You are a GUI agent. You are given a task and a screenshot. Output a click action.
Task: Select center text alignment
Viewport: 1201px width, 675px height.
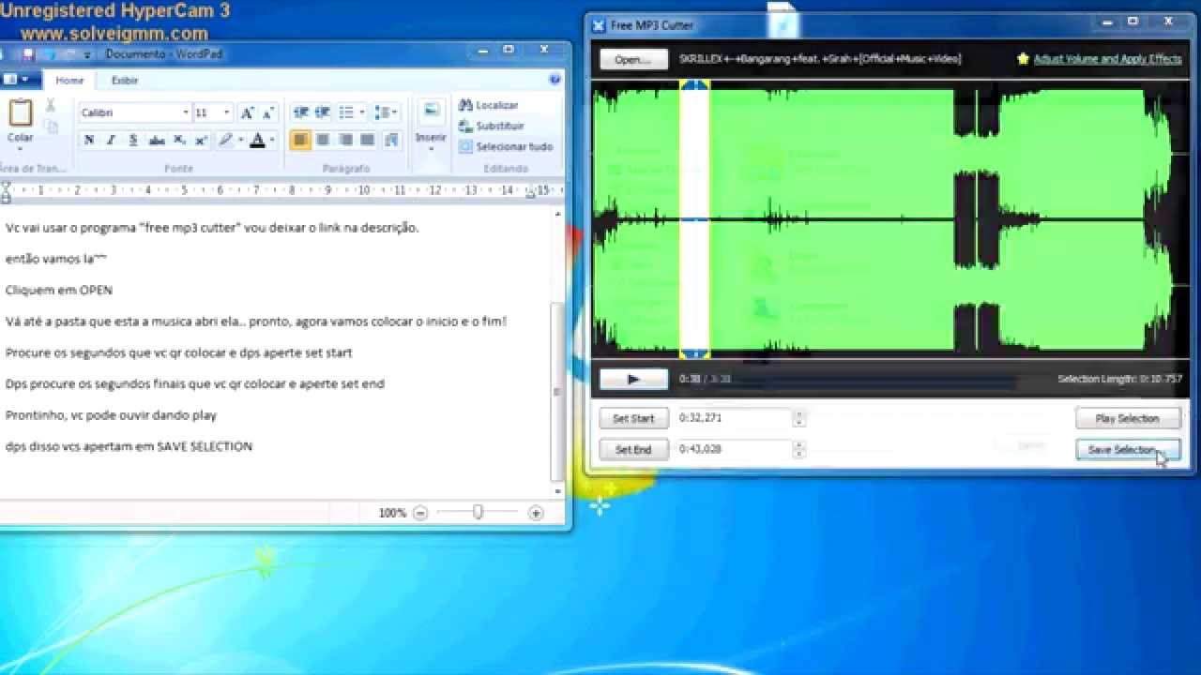pyautogui.click(x=323, y=140)
